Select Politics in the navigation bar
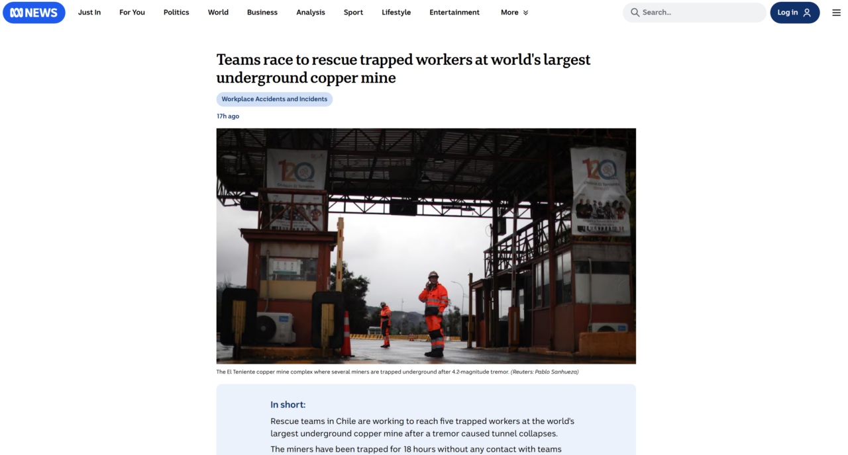 176,13
